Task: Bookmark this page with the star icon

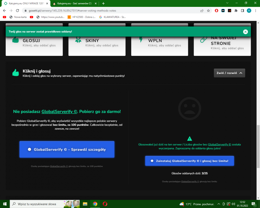Action: coord(209,11)
